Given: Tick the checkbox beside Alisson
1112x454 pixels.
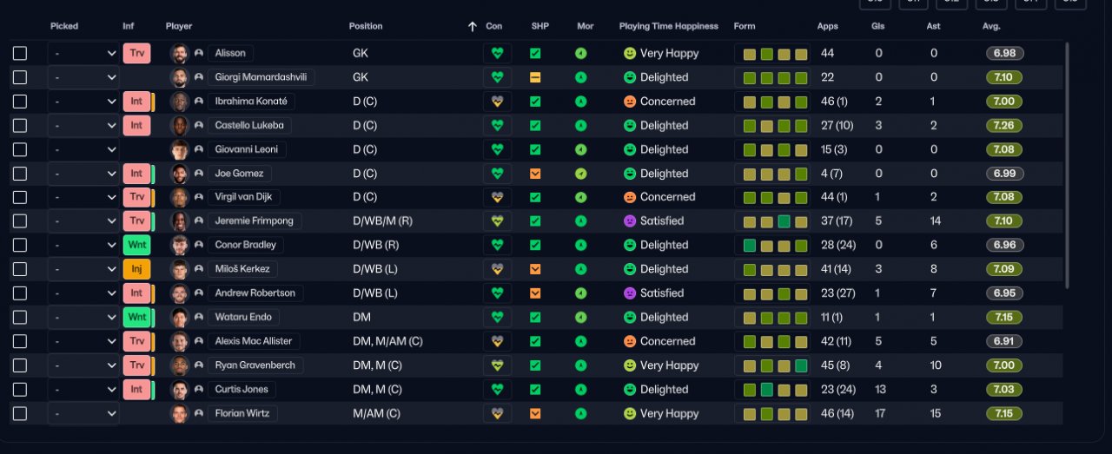Looking at the screenshot, I should tap(20, 53).
